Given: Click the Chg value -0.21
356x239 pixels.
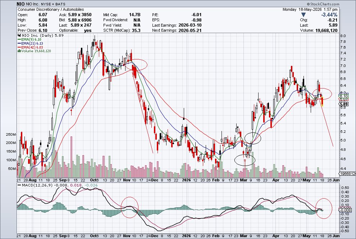Looking at the screenshot, I should point(332,20).
